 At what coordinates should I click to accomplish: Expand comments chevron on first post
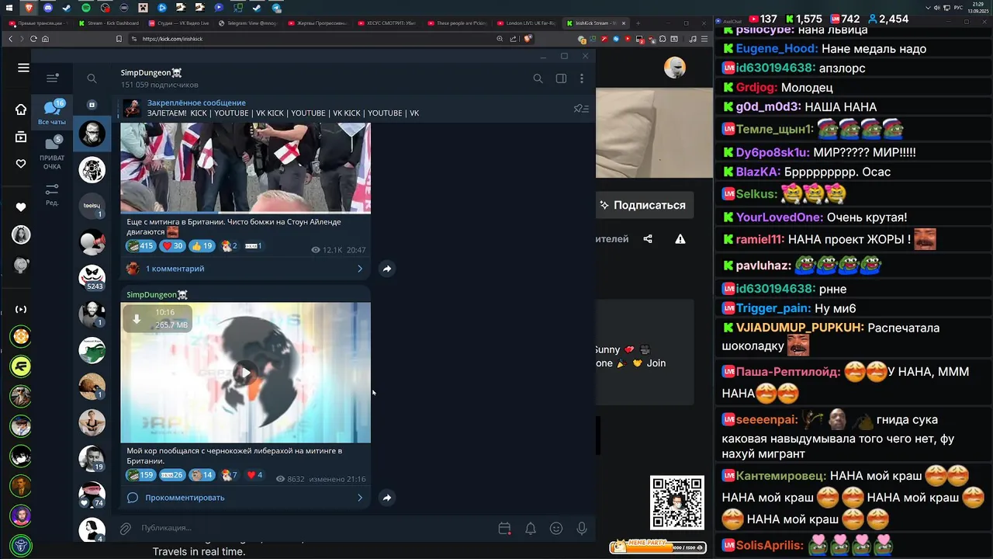360,269
